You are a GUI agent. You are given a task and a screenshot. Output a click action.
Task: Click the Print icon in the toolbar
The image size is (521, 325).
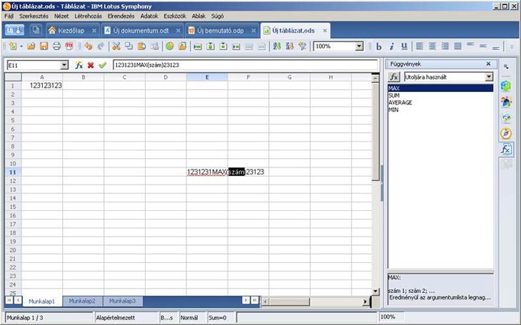point(56,46)
